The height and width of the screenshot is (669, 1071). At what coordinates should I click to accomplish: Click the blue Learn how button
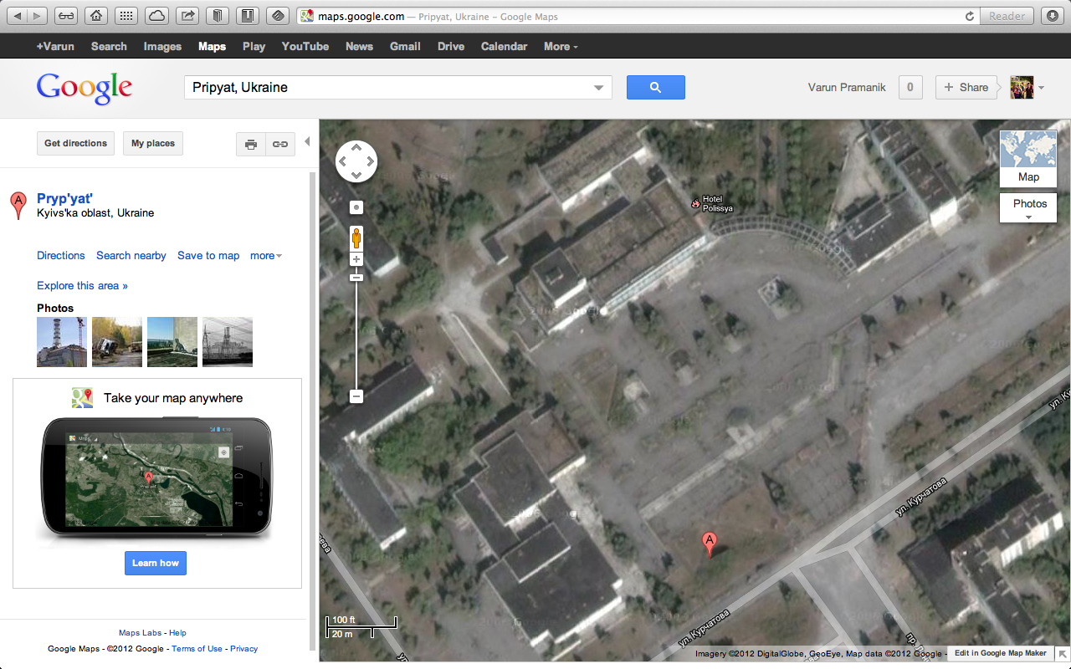[x=156, y=563]
